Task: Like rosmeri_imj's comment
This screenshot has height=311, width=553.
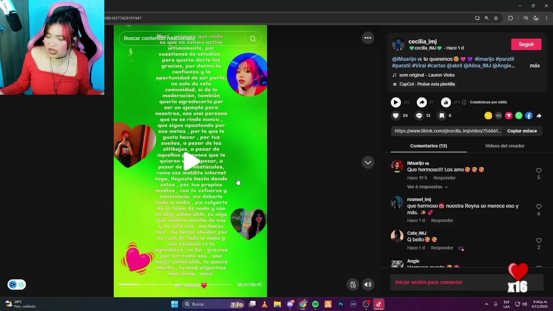Action: point(539,207)
